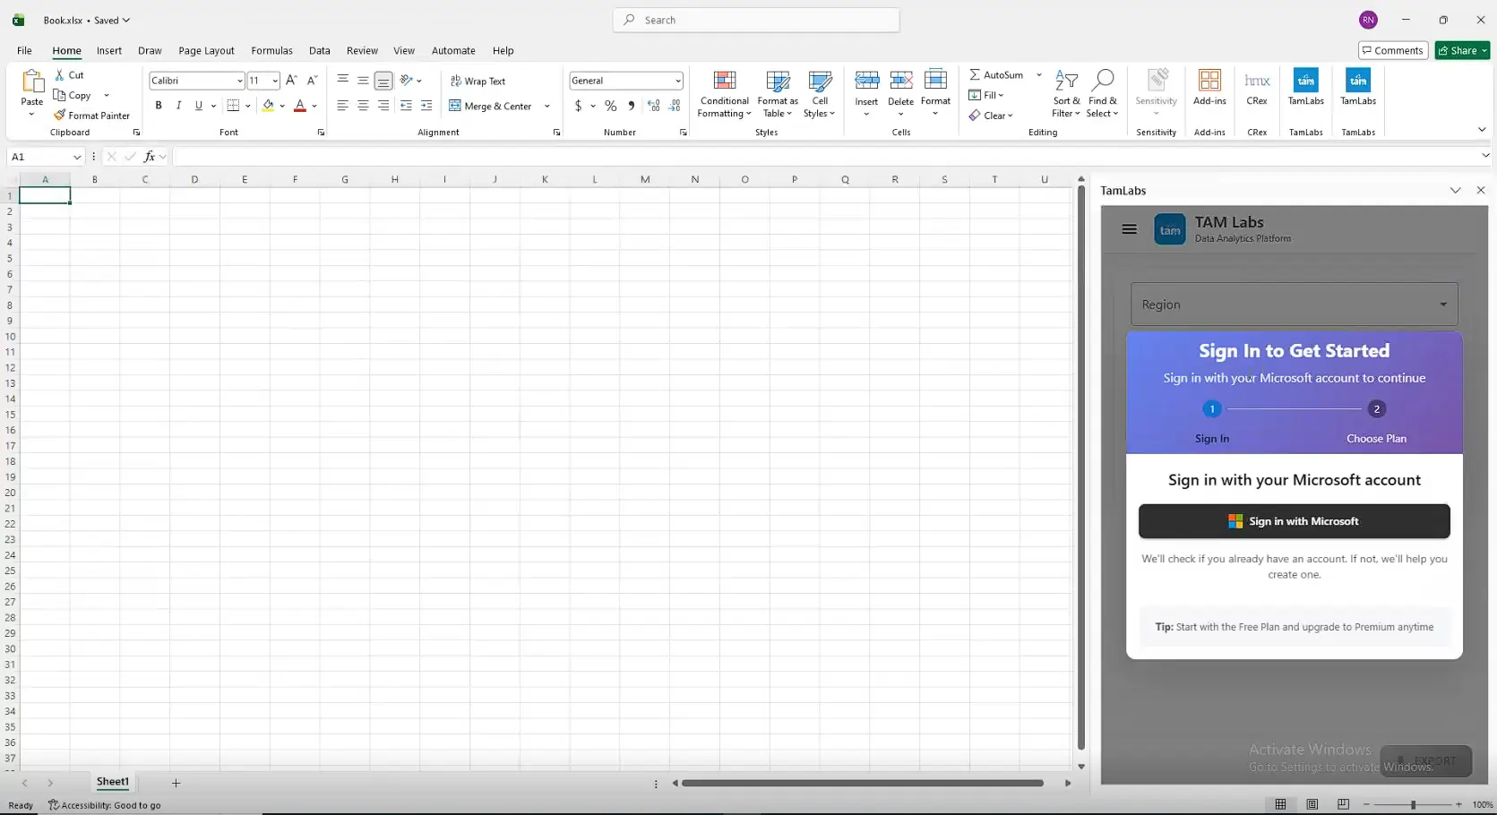
Task: Open Add-ins
Action: click(x=1209, y=88)
